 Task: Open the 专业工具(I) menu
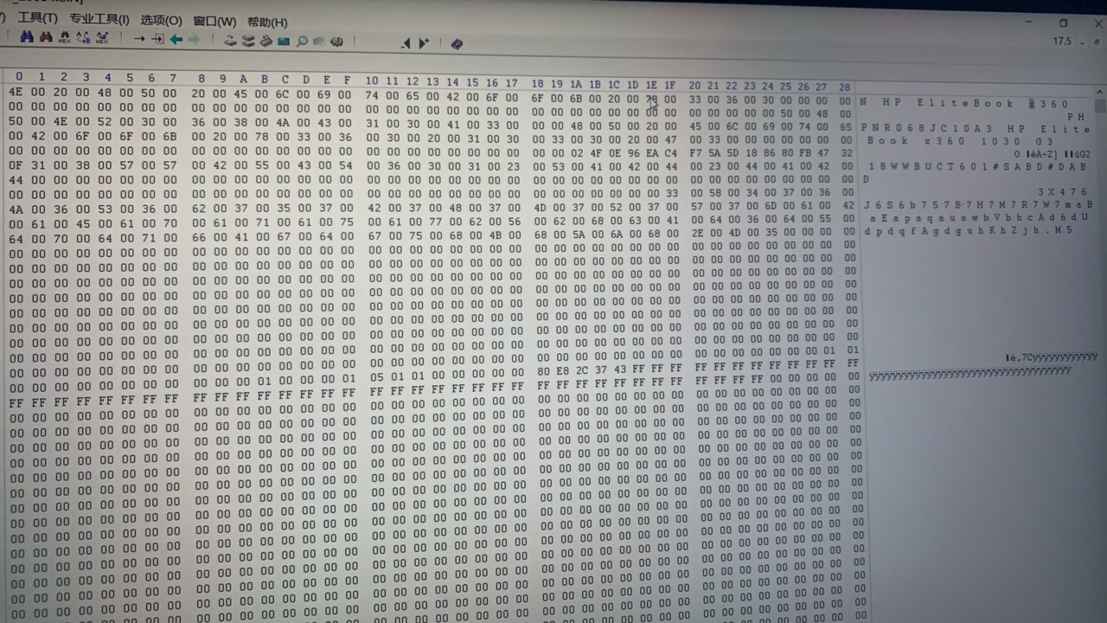point(99,20)
